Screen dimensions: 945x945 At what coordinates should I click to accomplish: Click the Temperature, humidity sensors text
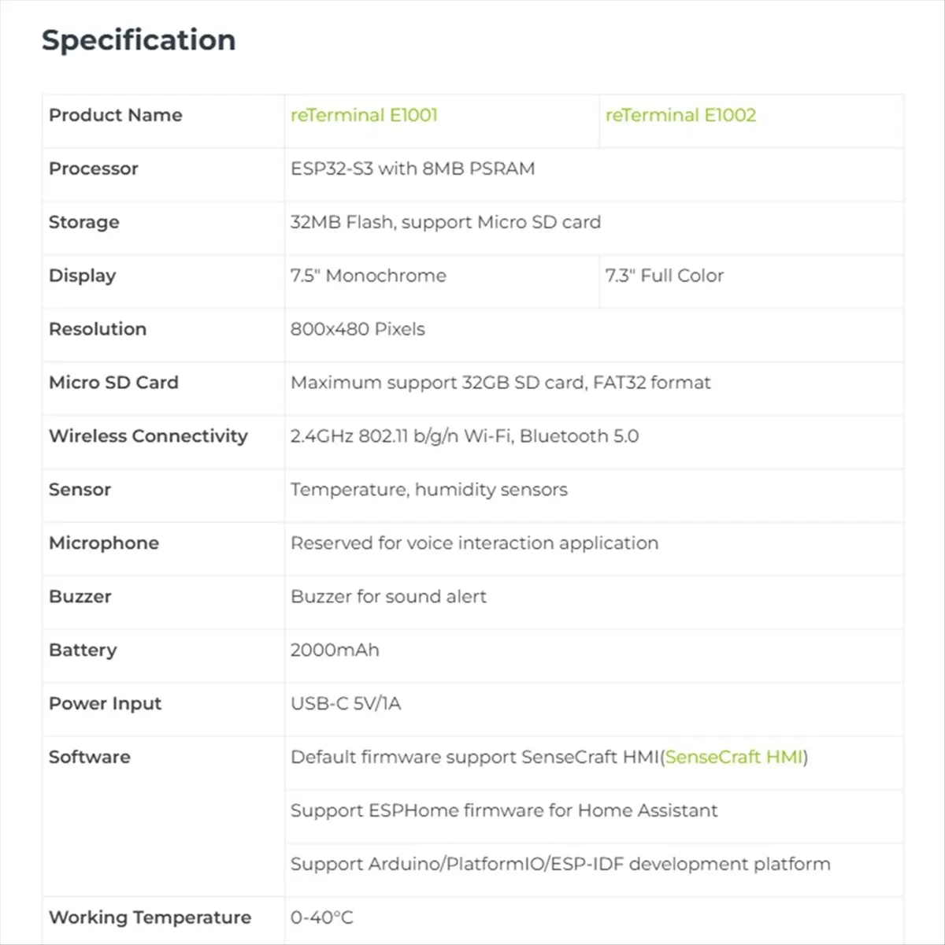pos(428,490)
